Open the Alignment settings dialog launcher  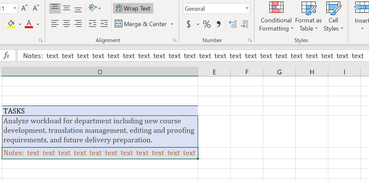[175, 40]
